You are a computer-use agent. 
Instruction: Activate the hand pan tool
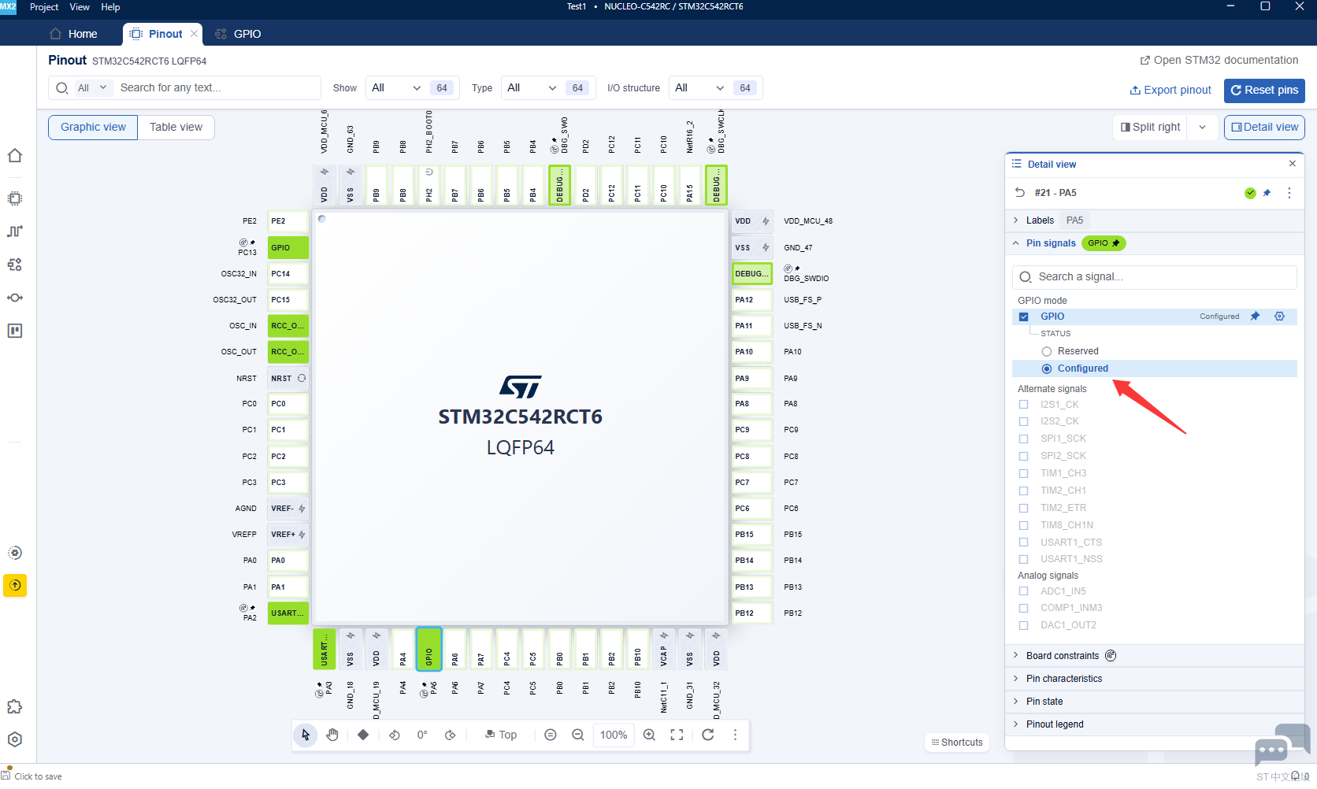coord(332,735)
